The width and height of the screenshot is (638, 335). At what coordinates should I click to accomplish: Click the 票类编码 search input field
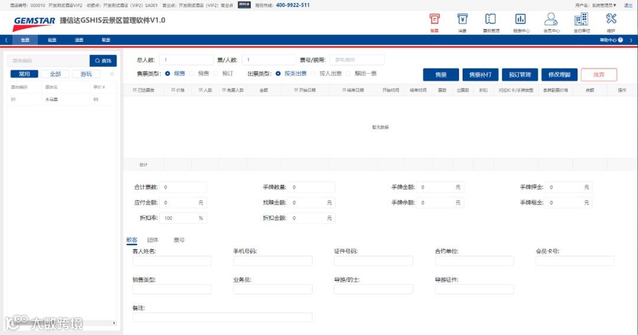pyautogui.click(x=48, y=61)
